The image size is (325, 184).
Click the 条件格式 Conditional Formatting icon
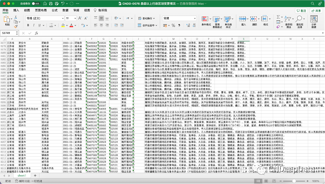click(x=205, y=19)
